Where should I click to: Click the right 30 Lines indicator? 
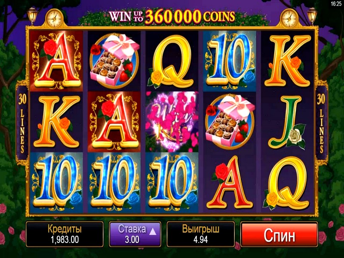tap(321, 123)
